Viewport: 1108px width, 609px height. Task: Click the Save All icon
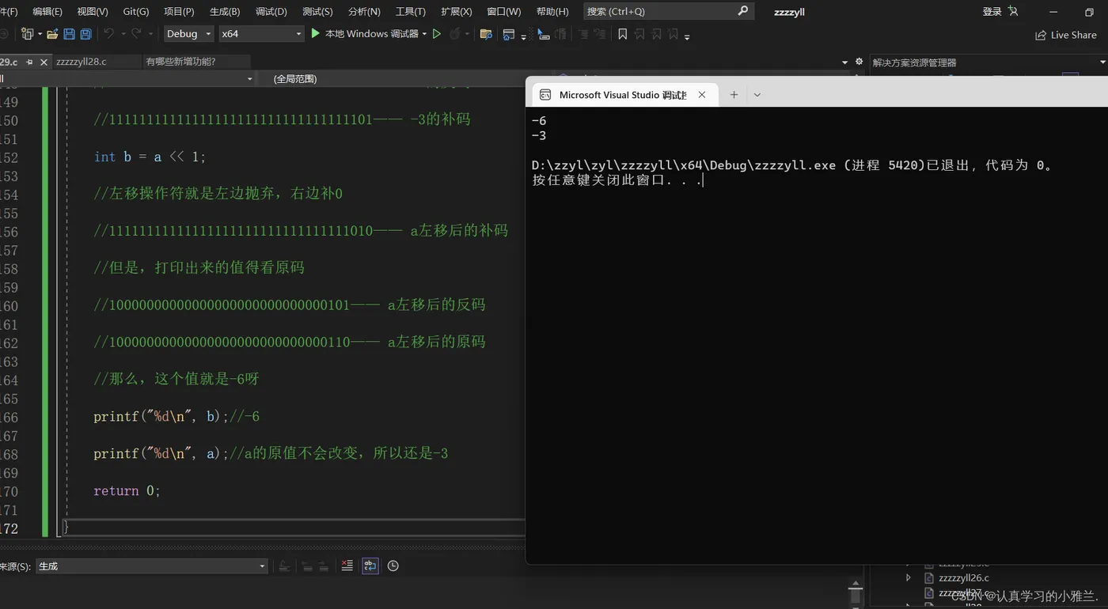[85, 34]
